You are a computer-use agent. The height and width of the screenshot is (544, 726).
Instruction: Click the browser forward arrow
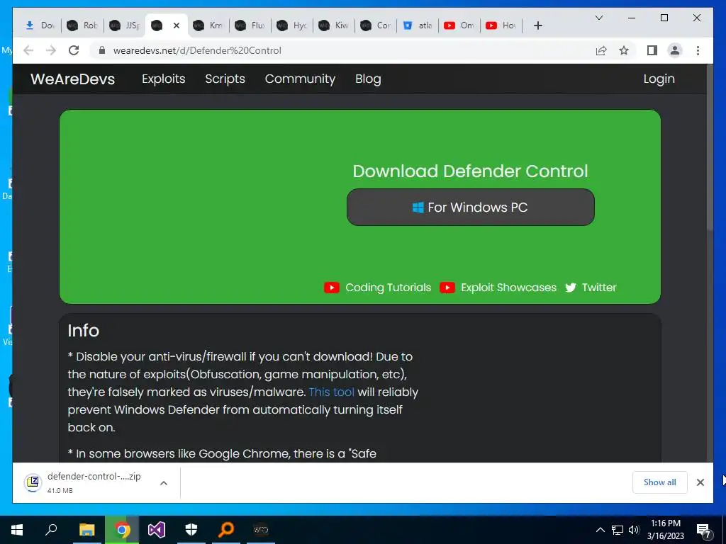tap(51, 50)
